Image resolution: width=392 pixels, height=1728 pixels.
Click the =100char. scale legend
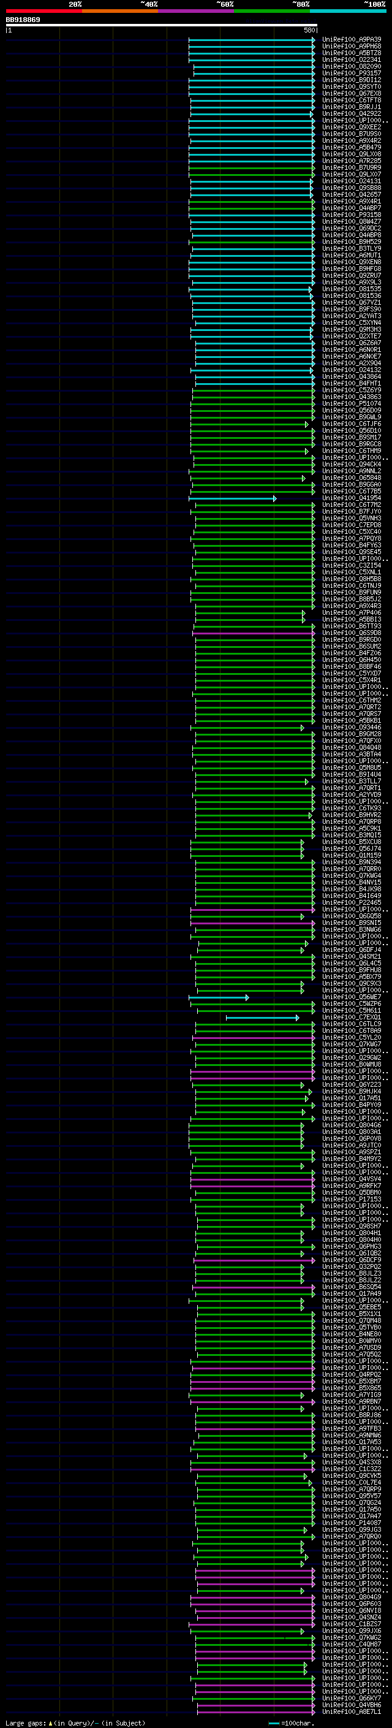point(291,1723)
